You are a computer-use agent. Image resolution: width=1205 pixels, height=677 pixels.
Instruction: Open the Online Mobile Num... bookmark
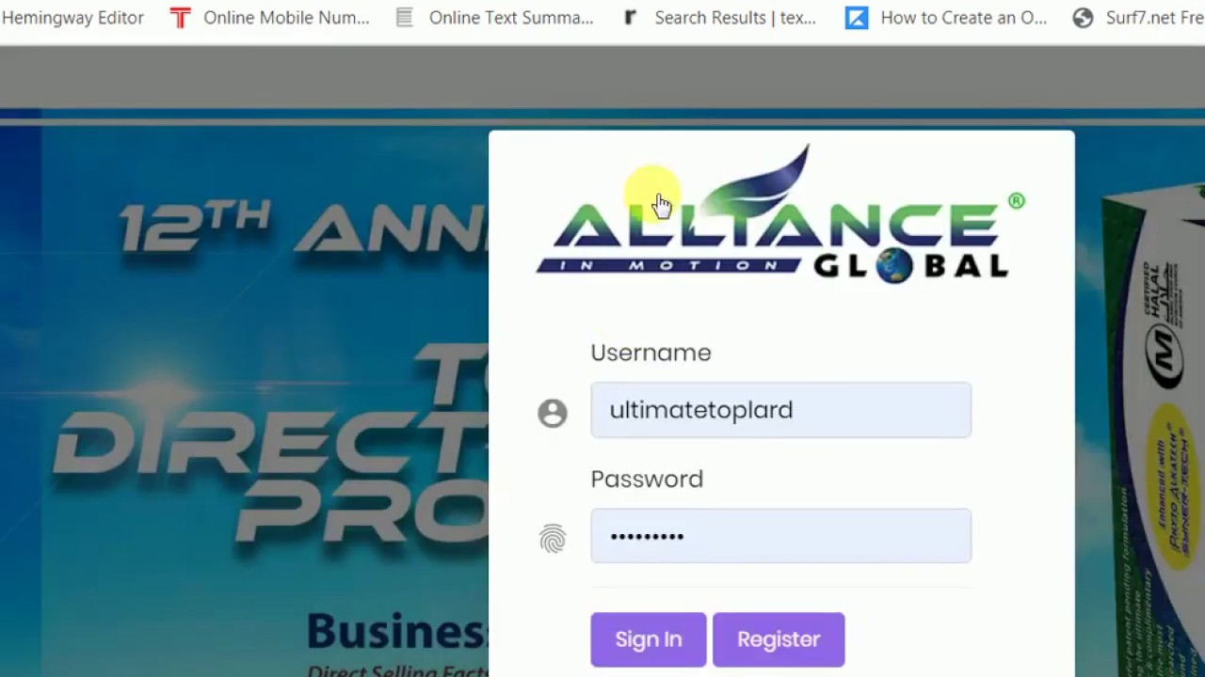[x=286, y=18]
